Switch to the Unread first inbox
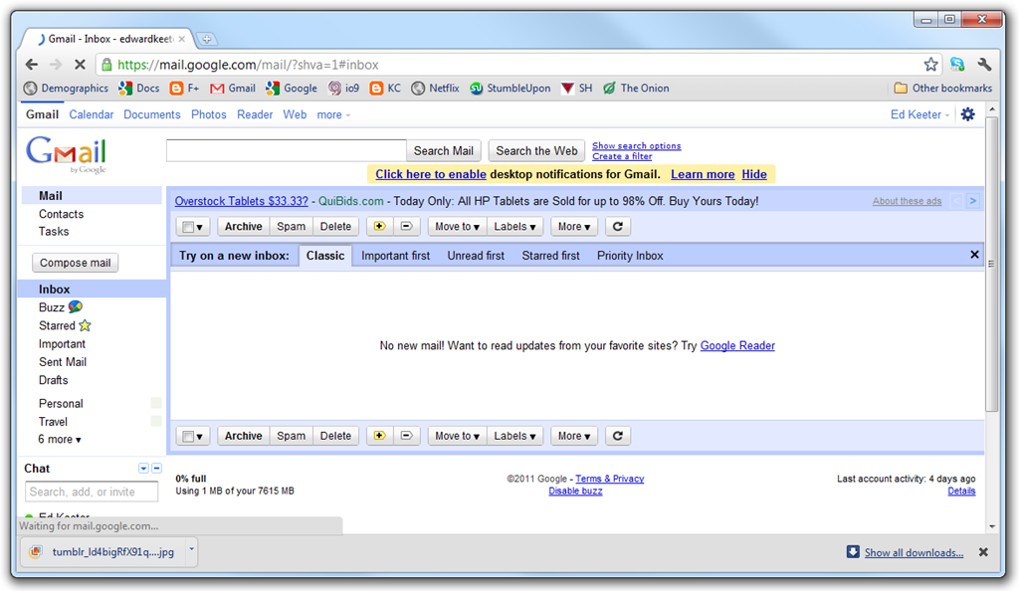The image size is (1019, 591). [x=476, y=256]
